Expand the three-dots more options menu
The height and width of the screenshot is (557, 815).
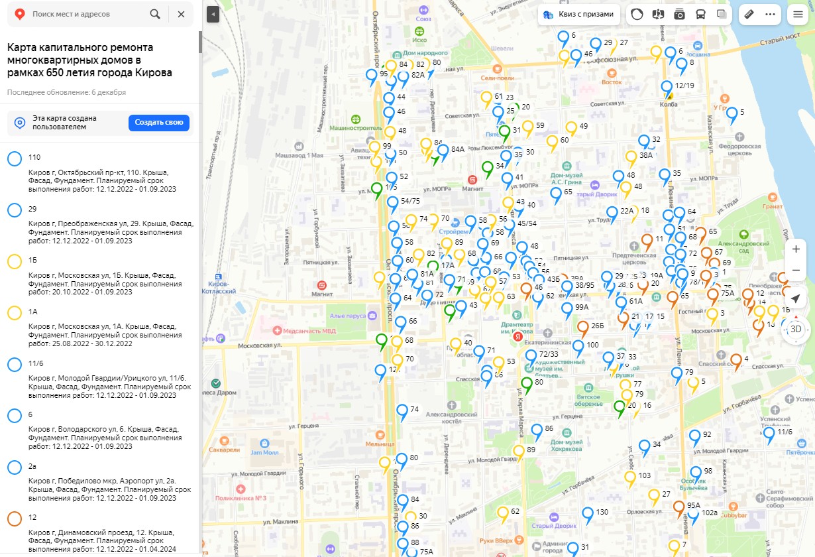[770, 15]
